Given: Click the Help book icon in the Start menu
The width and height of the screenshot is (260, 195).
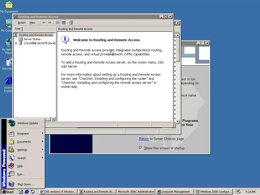Looking at the screenshot, I should [x=11, y=166].
